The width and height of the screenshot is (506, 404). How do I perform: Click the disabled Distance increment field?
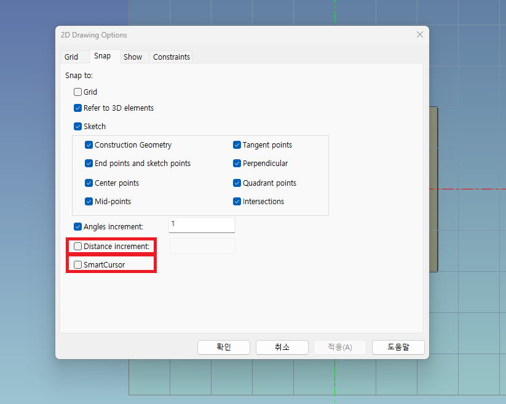(x=202, y=246)
